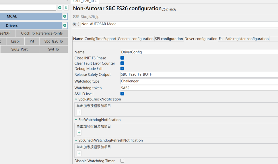Open the partially visible seNXP component button
The image size is (278, 164).
tap(8, 33)
